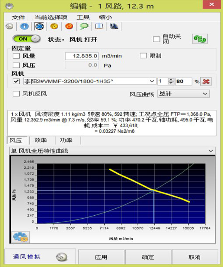This screenshot has height=267, width=223.
Task: Remove fan with red X icon
Action: pyautogui.click(x=206, y=81)
